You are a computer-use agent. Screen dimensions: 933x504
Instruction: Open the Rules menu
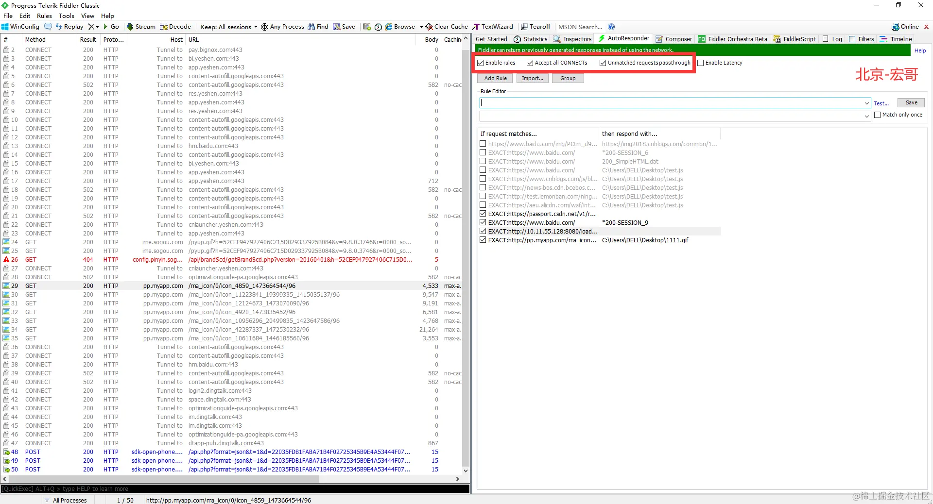point(44,16)
